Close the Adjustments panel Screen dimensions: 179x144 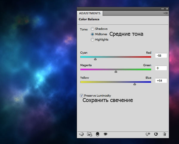click(167, 9)
